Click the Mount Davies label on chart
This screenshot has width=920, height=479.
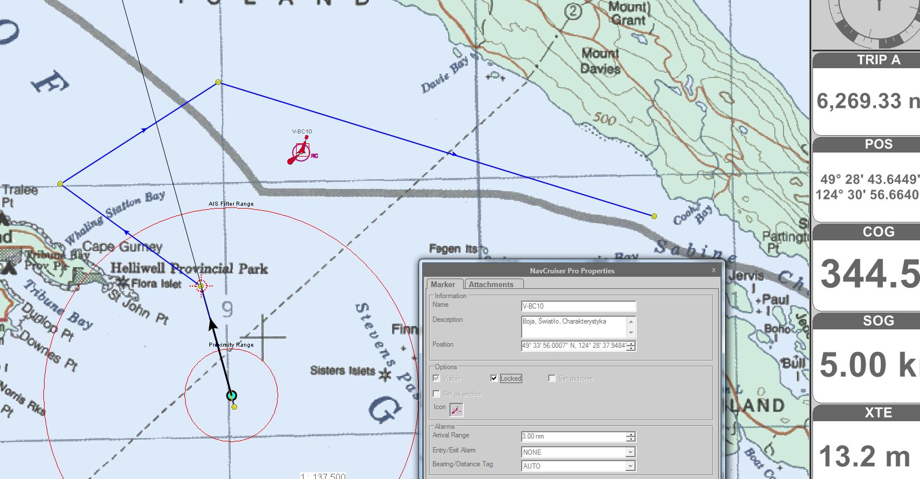(600, 61)
